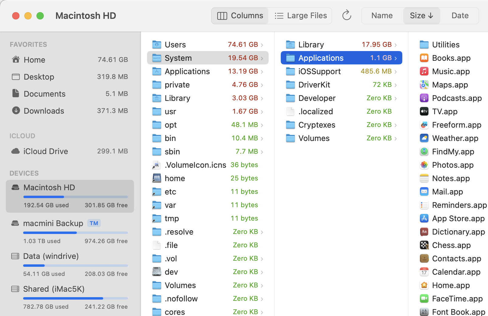Open Documents in Favorites sidebar

point(70,94)
